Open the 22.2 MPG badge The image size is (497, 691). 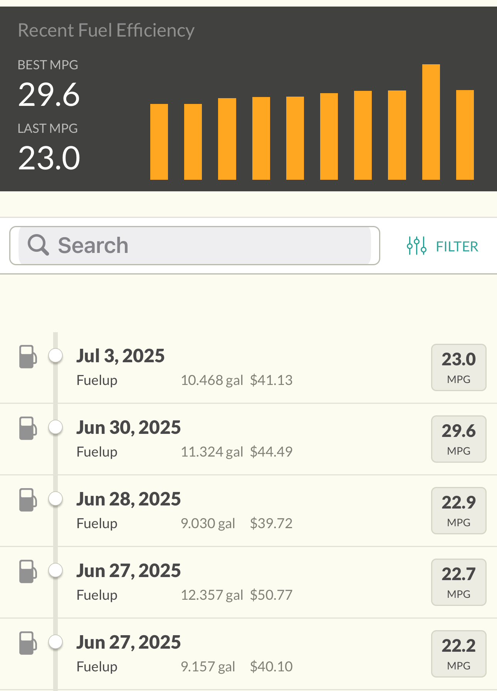(x=458, y=654)
